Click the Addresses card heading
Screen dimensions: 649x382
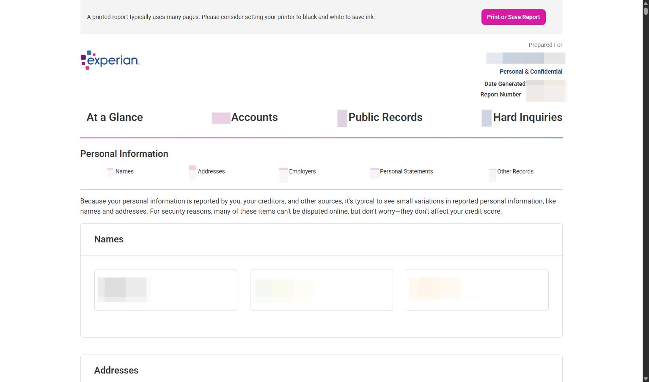116,370
